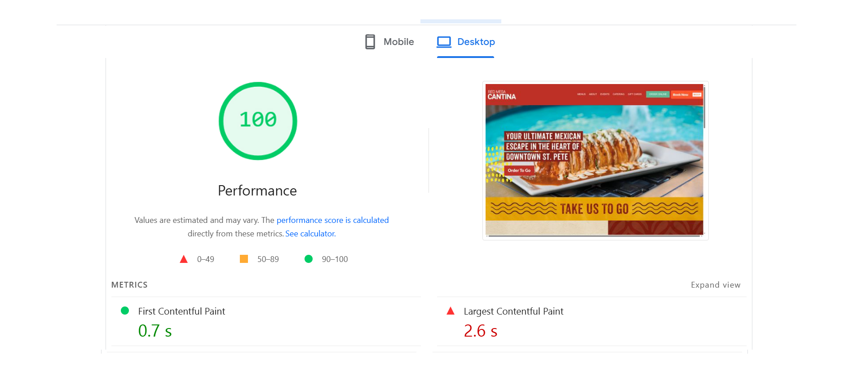Click the 0.7 s metric value

[155, 331]
